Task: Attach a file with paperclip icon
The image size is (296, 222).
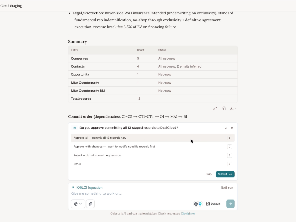Action: [x=90, y=204]
